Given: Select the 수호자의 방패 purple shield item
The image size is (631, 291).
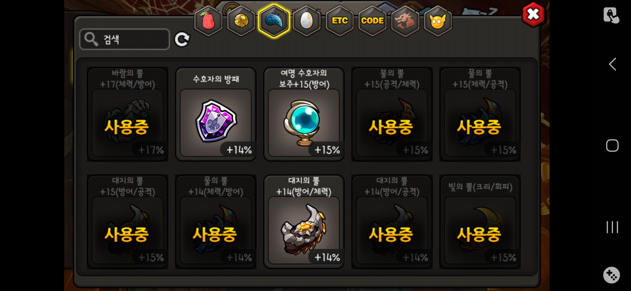Looking at the screenshot, I should 216,114.
